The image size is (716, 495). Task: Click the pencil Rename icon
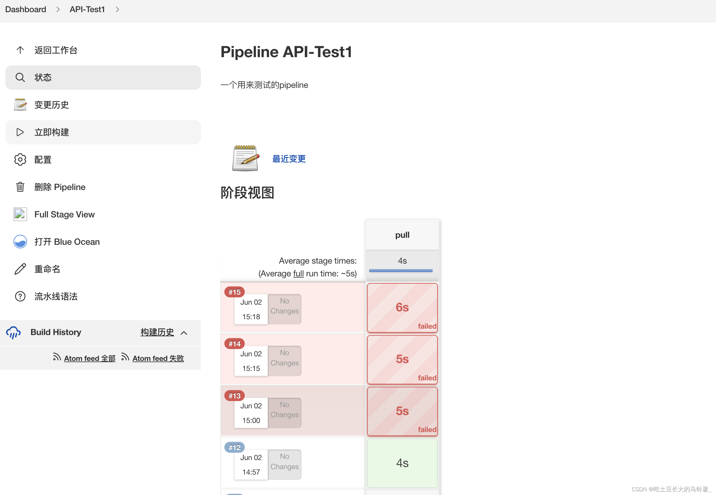20,269
